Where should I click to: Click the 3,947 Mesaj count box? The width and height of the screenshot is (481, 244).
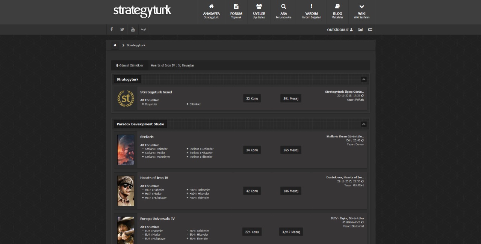click(x=291, y=232)
